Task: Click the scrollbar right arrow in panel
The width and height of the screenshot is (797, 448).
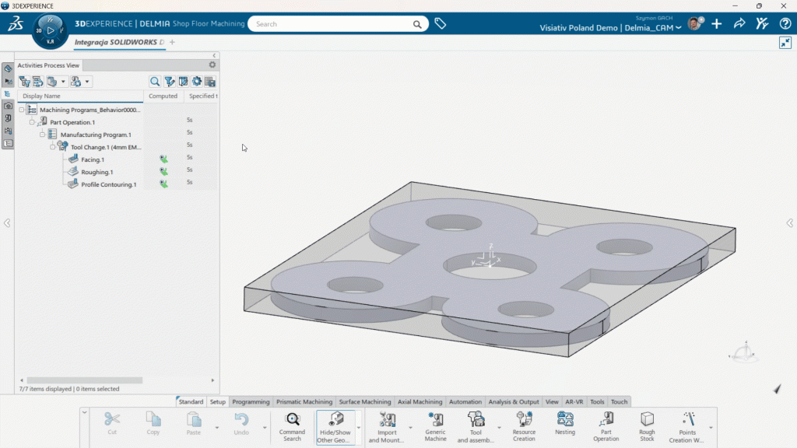Action: [212, 380]
